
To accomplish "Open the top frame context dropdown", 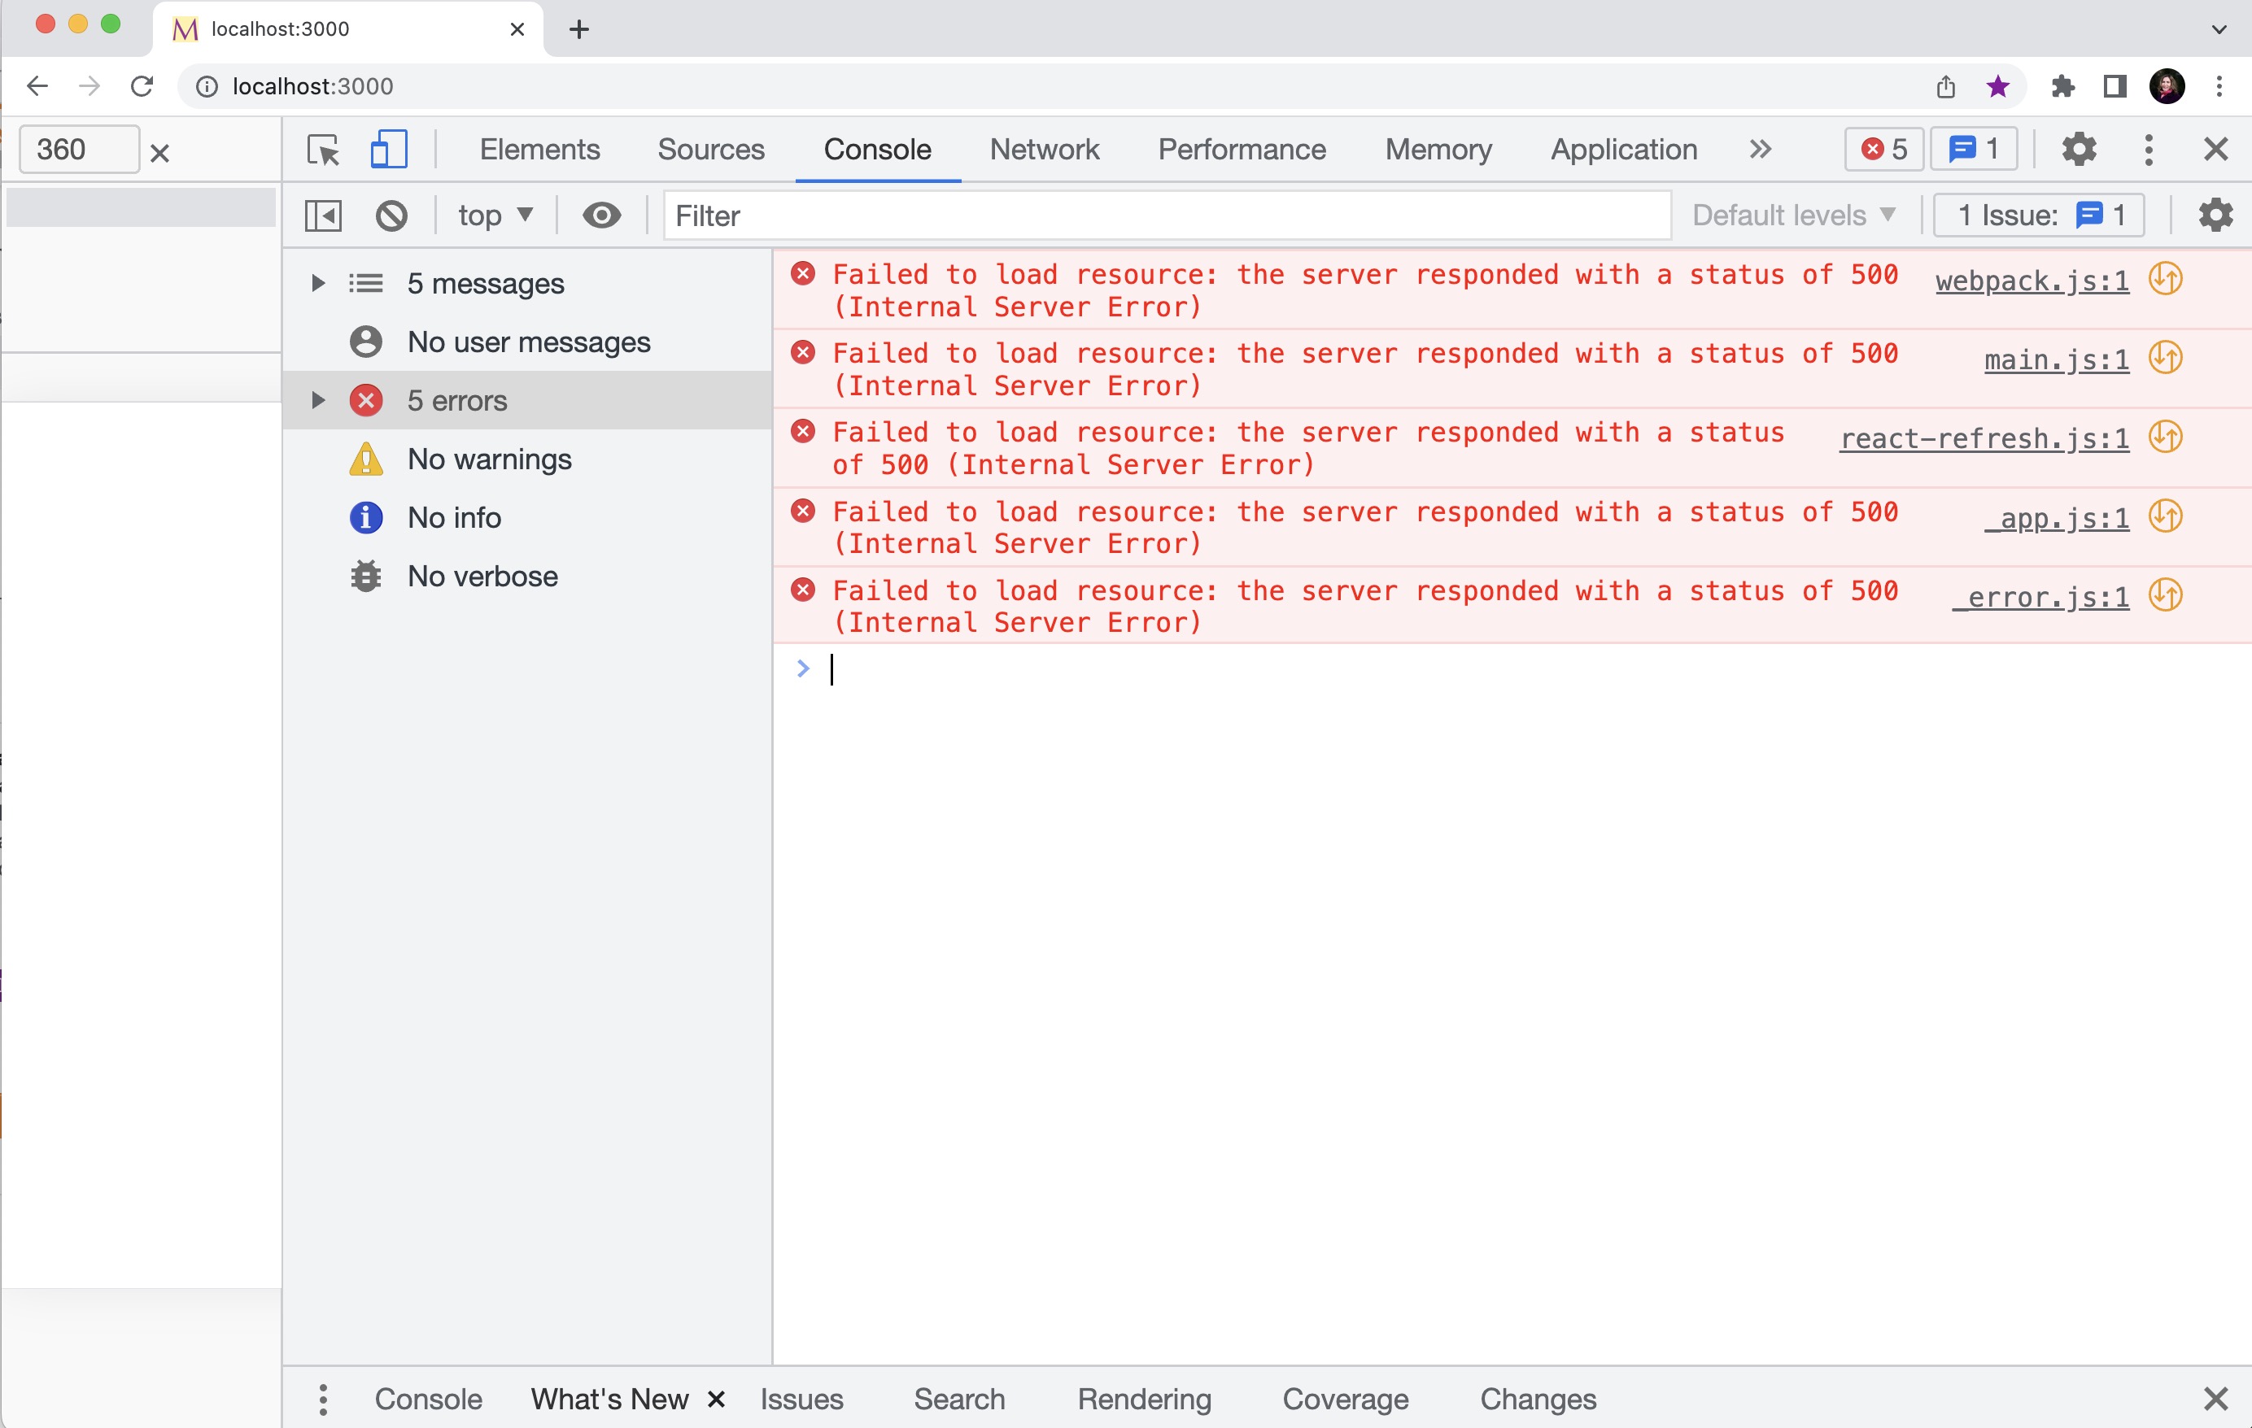I will 495,215.
